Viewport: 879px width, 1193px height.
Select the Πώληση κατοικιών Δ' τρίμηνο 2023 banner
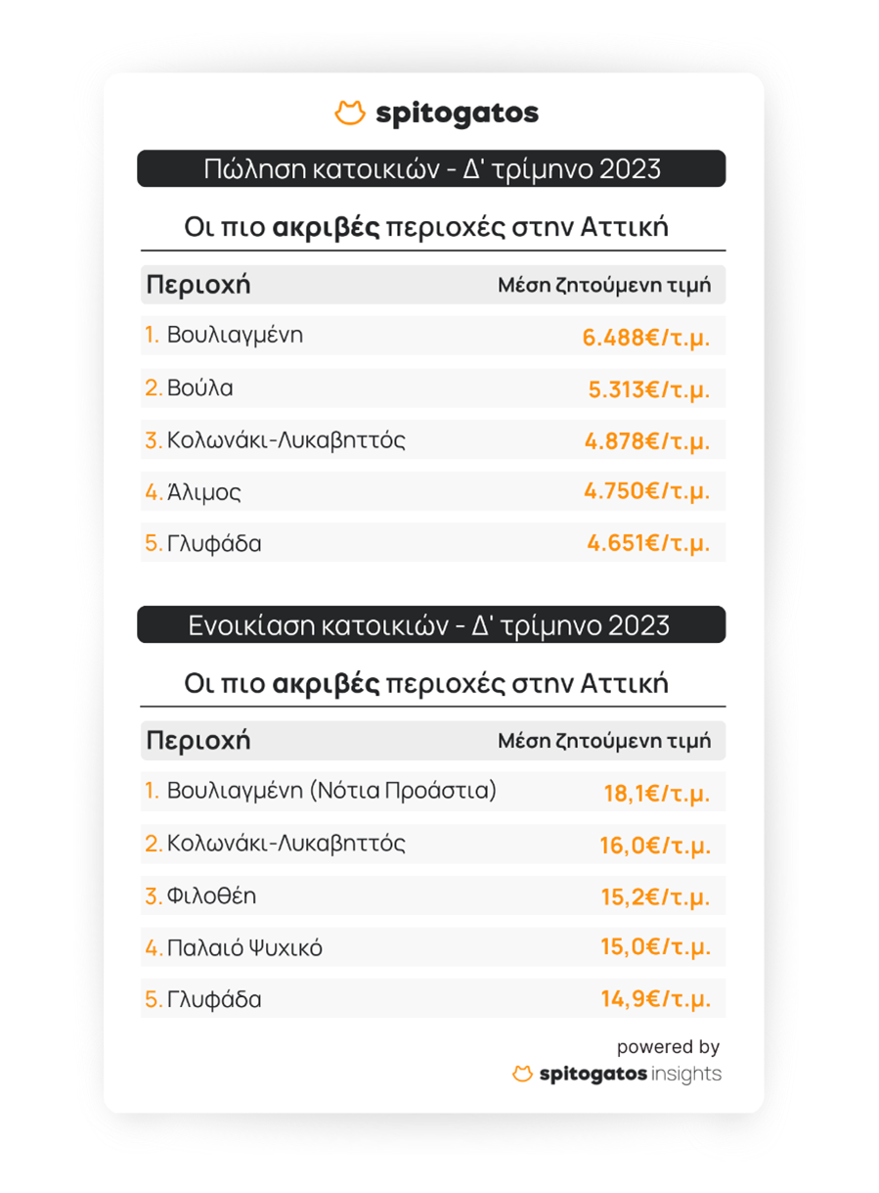point(431,169)
